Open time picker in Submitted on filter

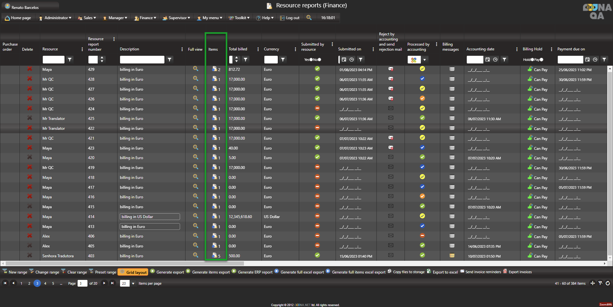pos(352,60)
